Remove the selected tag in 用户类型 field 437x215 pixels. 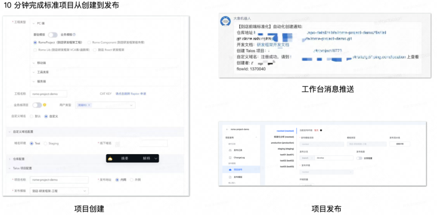[x=89, y=105]
